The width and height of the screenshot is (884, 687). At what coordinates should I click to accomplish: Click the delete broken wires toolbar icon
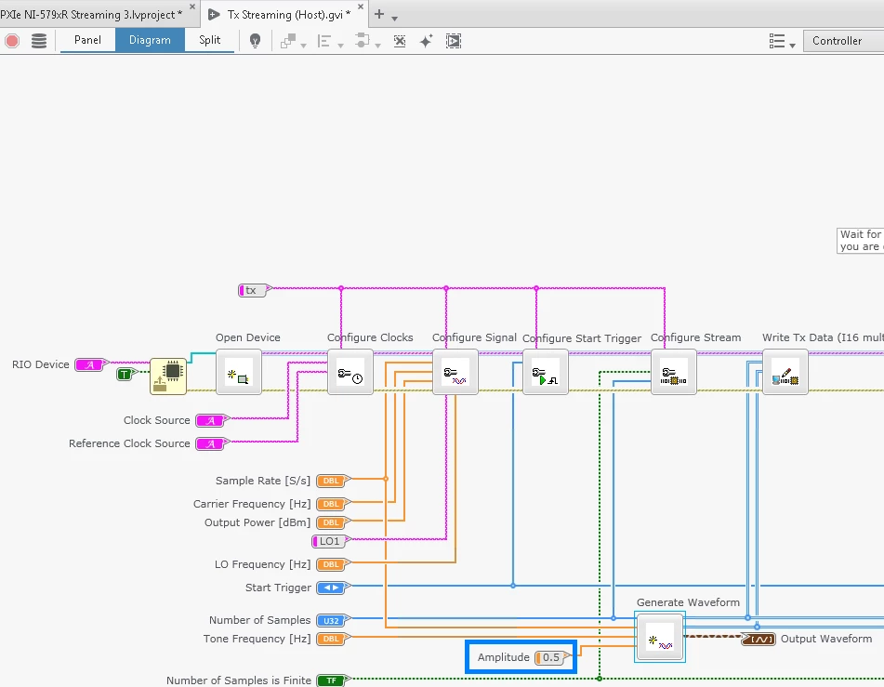tap(400, 41)
